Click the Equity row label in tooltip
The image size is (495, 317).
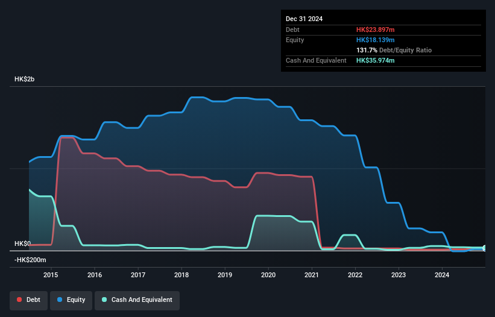tap(295, 40)
